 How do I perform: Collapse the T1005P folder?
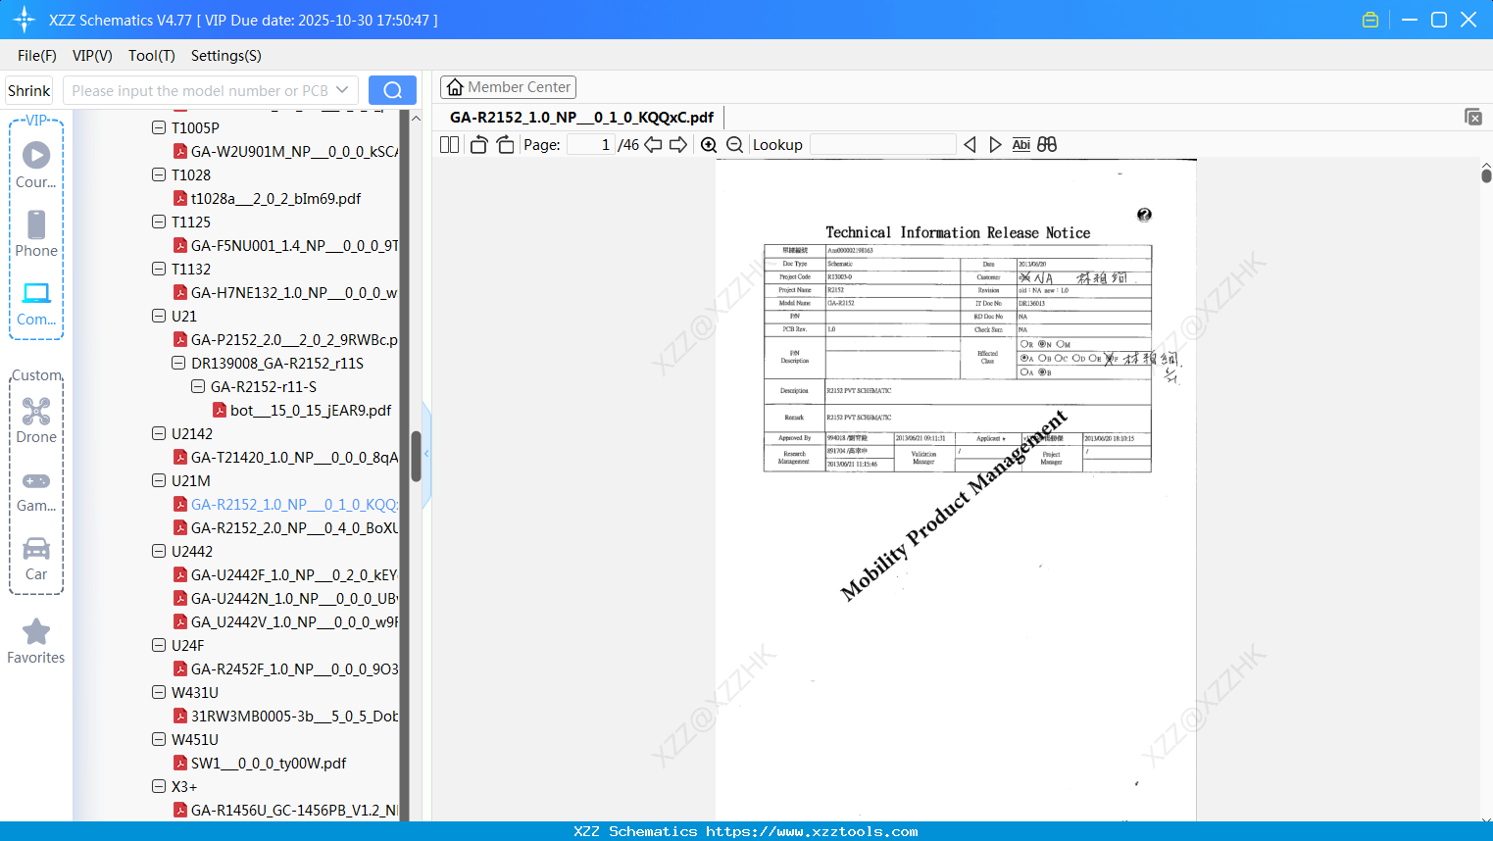pyautogui.click(x=159, y=127)
